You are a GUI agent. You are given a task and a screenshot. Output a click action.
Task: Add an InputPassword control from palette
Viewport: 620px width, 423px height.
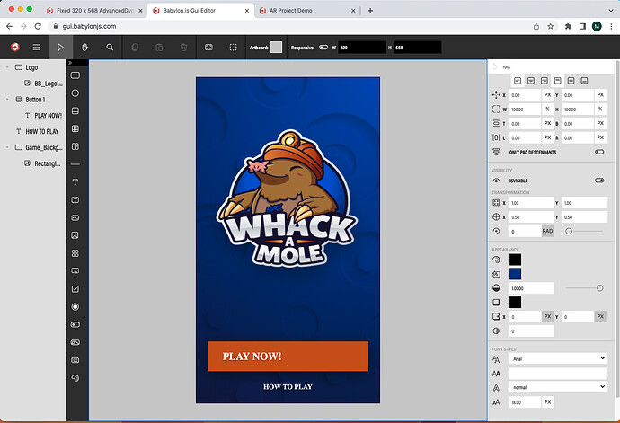click(75, 217)
